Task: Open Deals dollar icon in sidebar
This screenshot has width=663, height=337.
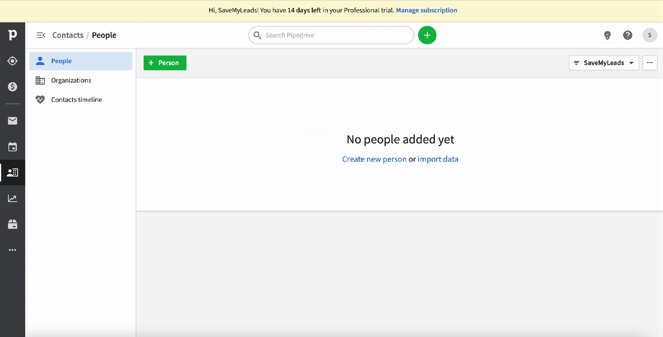Action: (x=12, y=87)
